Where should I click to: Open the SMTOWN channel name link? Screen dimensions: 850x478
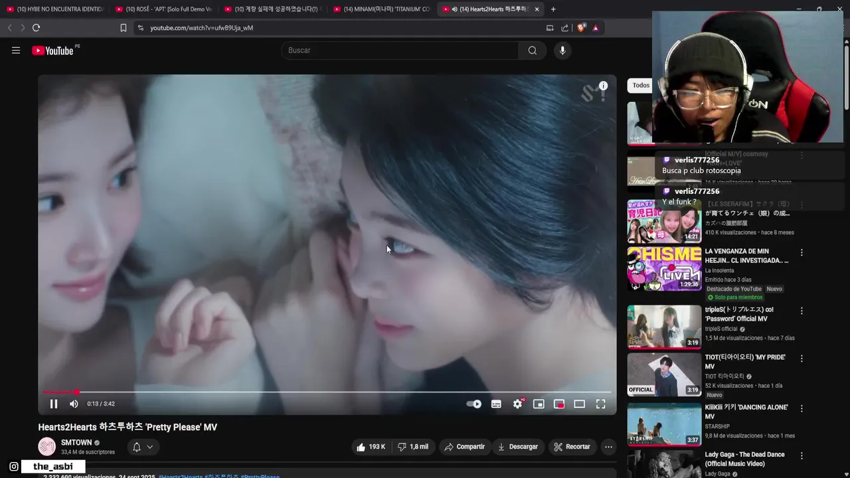(x=76, y=443)
